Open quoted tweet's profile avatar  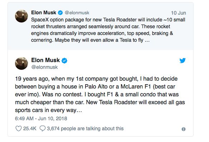[21, 16]
